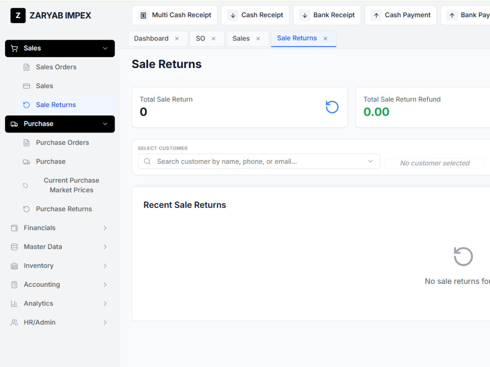Click the Total Sale Return value 0
This screenshot has height=367, width=490.
click(x=144, y=112)
